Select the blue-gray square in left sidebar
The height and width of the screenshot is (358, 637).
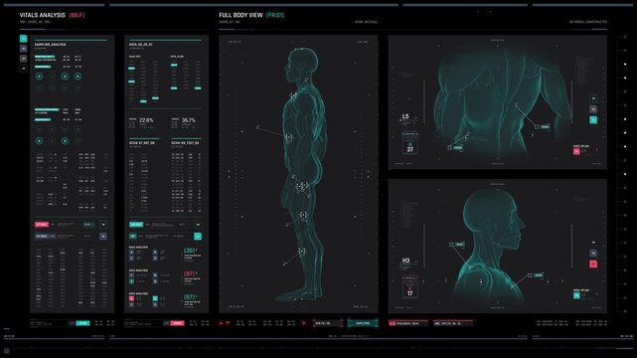click(23, 49)
